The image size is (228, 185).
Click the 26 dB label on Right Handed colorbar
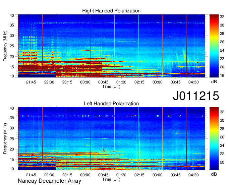222,42
